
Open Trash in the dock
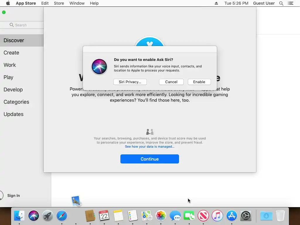tap(280, 216)
